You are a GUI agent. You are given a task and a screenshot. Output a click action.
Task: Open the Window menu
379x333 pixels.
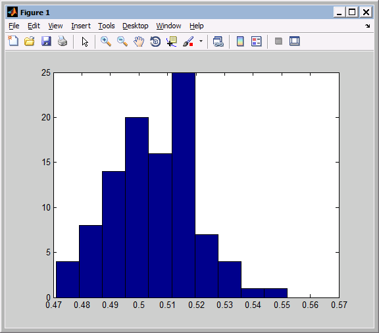tap(168, 26)
